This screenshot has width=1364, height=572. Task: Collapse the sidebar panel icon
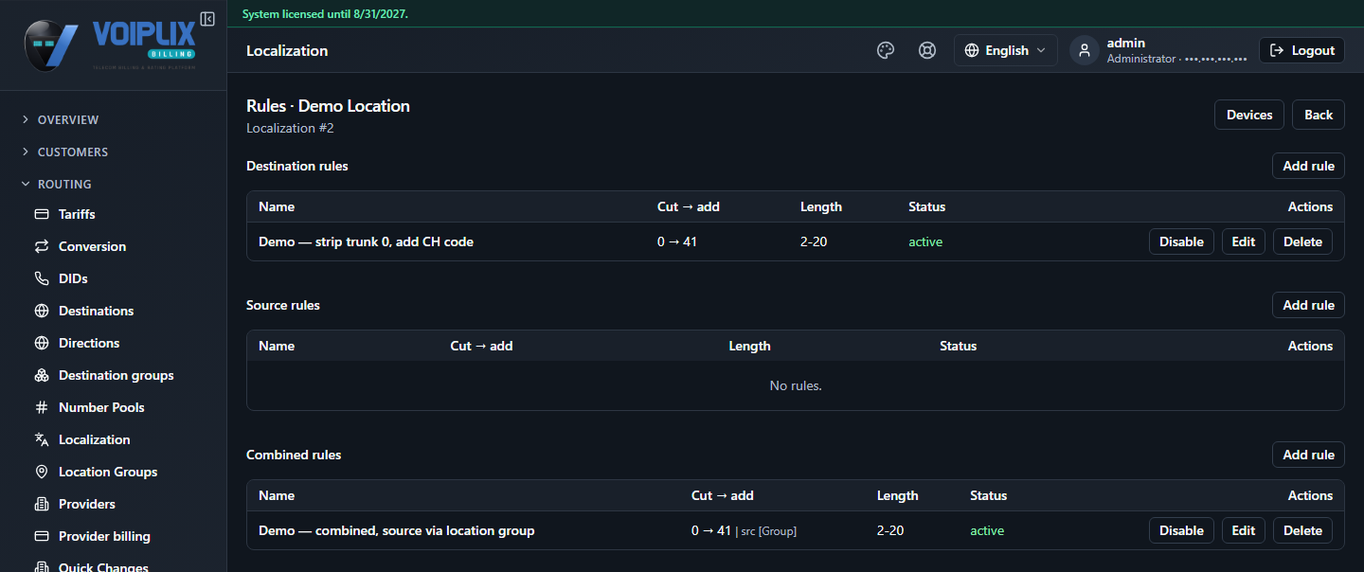[207, 19]
